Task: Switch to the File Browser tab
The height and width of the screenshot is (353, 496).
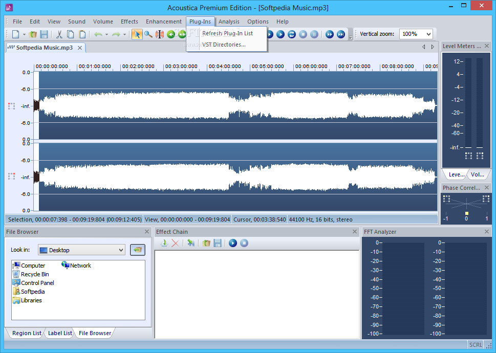Action: (x=95, y=333)
